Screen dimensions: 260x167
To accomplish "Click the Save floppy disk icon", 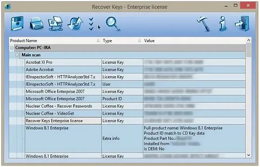I will pyautogui.click(x=17, y=23).
